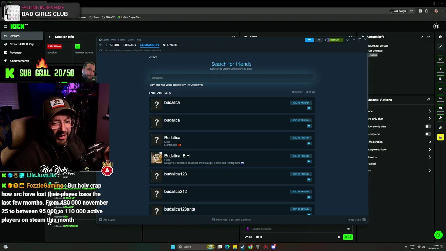The image size is (446, 251).
Task: Click the Steam forward navigation arrow
Action: [x=106, y=45]
